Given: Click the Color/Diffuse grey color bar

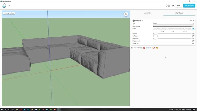Looking at the screenshot, I should [172, 26].
